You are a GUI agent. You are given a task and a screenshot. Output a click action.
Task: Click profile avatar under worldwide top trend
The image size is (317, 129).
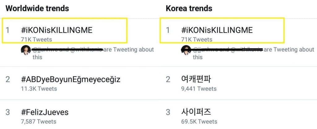[26, 50]
